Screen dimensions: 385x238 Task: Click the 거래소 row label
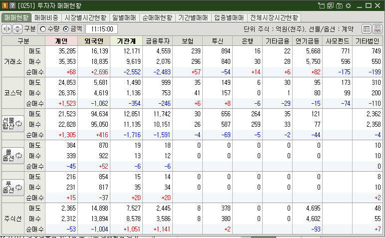[13, 61]
